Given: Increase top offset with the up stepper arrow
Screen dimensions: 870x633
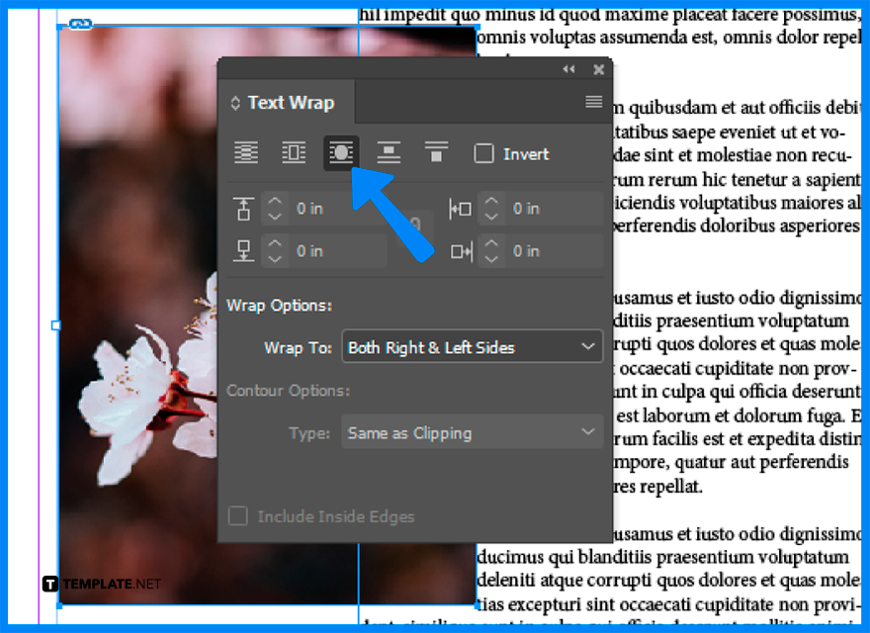Looking at the screenshot, I should coord(274,202).
